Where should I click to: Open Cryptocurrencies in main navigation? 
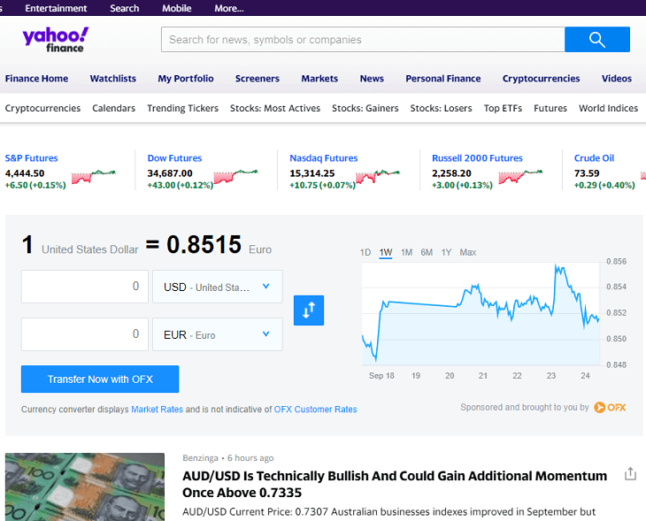(x=541, y=78)
